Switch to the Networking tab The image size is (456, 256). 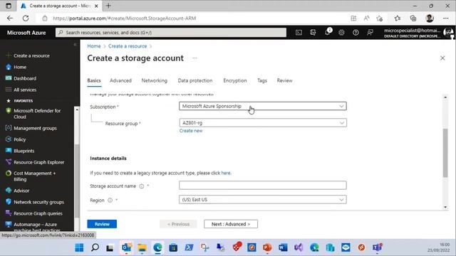pyautogui.click(x=155, y=80)
